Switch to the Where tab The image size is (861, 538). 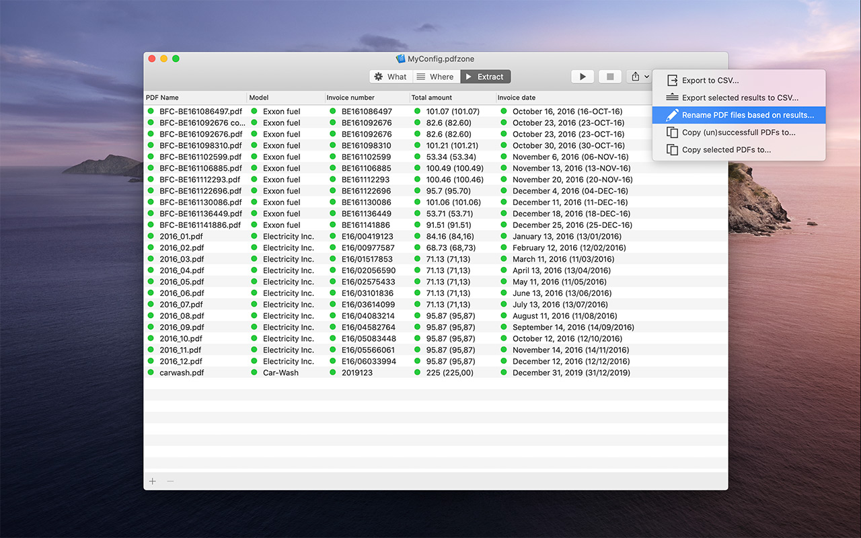(x=435, y=77)
